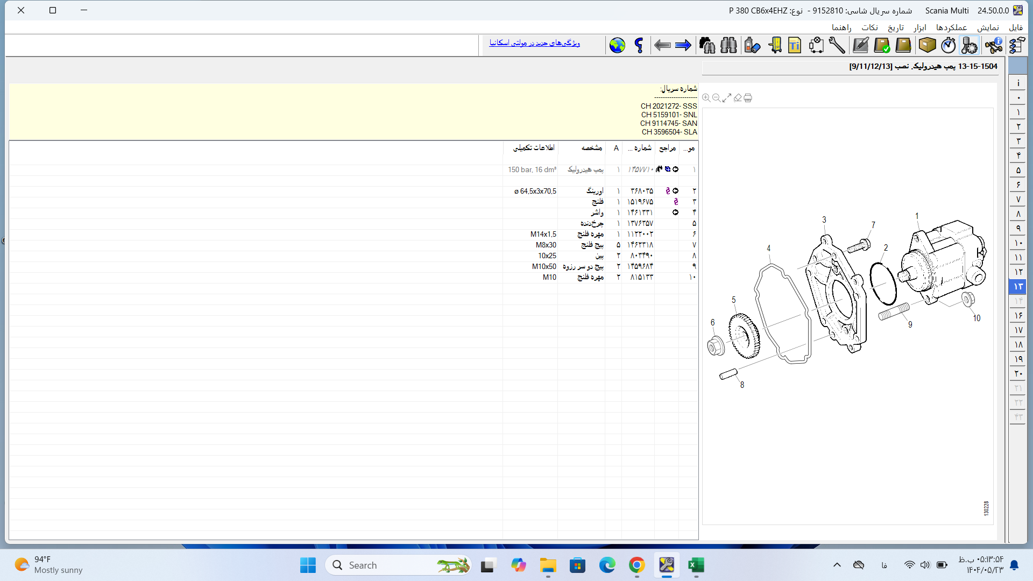
Task: Click the yellow TI document icon
Action: click(x=795, y=46)
